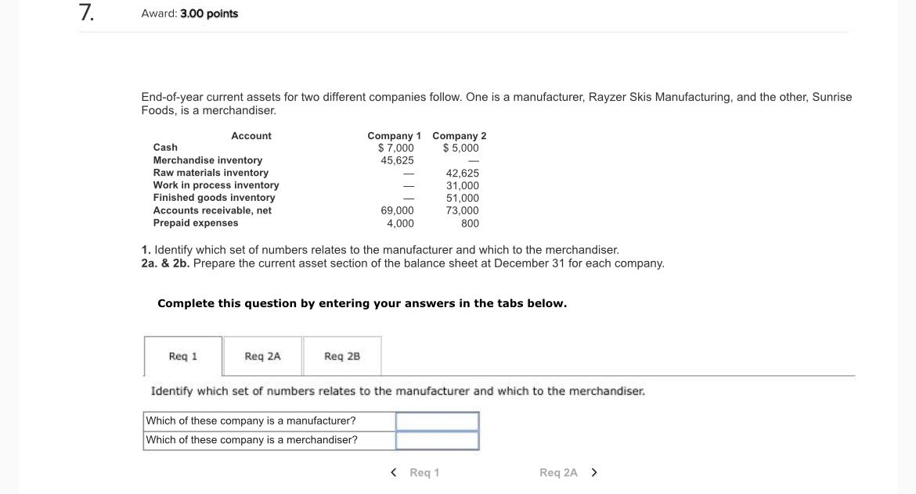Open the Req 1 tab
Screen dimensions: 916x494
click(183, 356)
